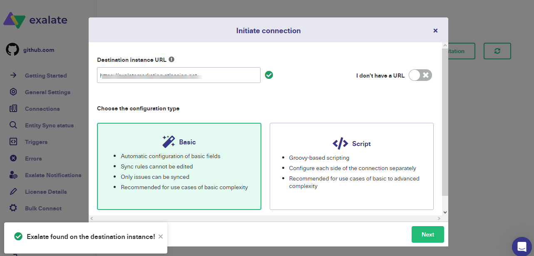The height and width of the screenshot is (256, 534).
Task: Toggle the I don't have a URL switch
Action: [420, 75]
